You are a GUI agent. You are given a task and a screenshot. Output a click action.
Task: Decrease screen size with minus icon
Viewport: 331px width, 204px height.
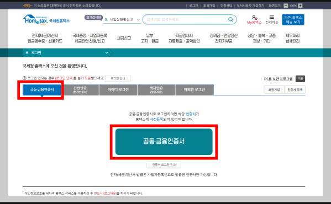tap(286, 6)
